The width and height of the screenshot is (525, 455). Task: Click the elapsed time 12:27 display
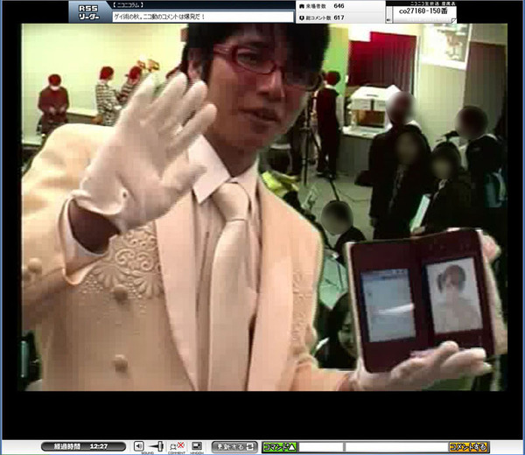83,446
